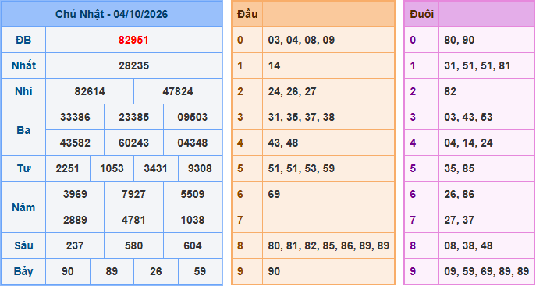The width and height of the screenshot is (536, 286).
Task: Select the Ba number 60243
Action: [133, 143]
